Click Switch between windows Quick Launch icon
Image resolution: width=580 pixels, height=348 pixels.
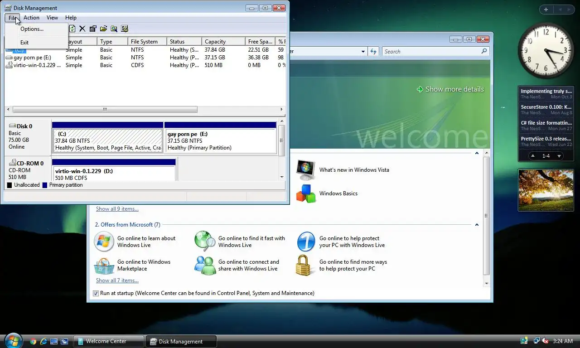(64, 341)
